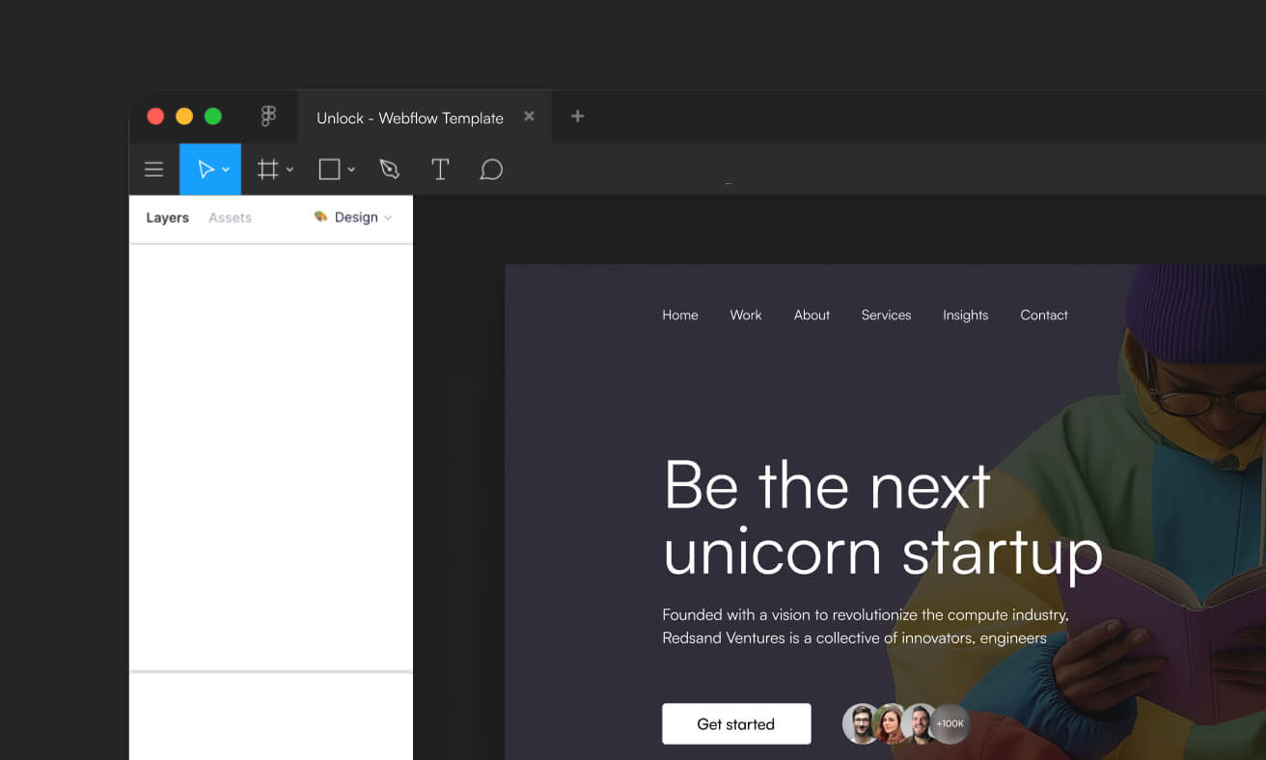This screenshot has width=1266, height=760.
Task: Close the Unlock - Webflow Template tab
Action: coord(529,116)
